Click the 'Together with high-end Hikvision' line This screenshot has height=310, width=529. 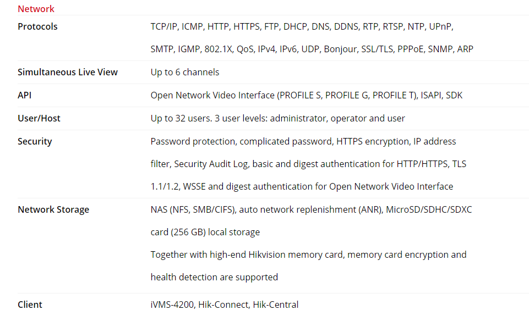click(308, 254)
